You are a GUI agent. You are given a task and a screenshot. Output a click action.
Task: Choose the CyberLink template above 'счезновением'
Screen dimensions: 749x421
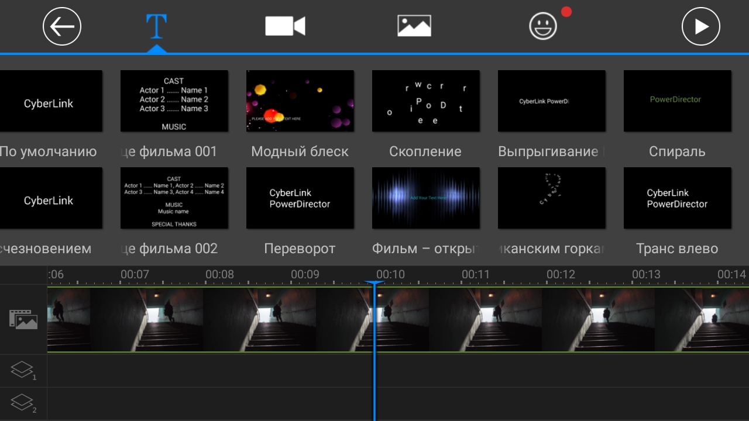pos(51,198)
